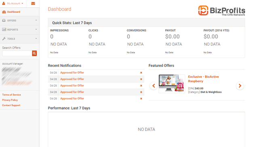Viewport: 254px width, 147px height.
Task: Click the IMPRESSIONS stat label
Action: (x=59, y=30)
